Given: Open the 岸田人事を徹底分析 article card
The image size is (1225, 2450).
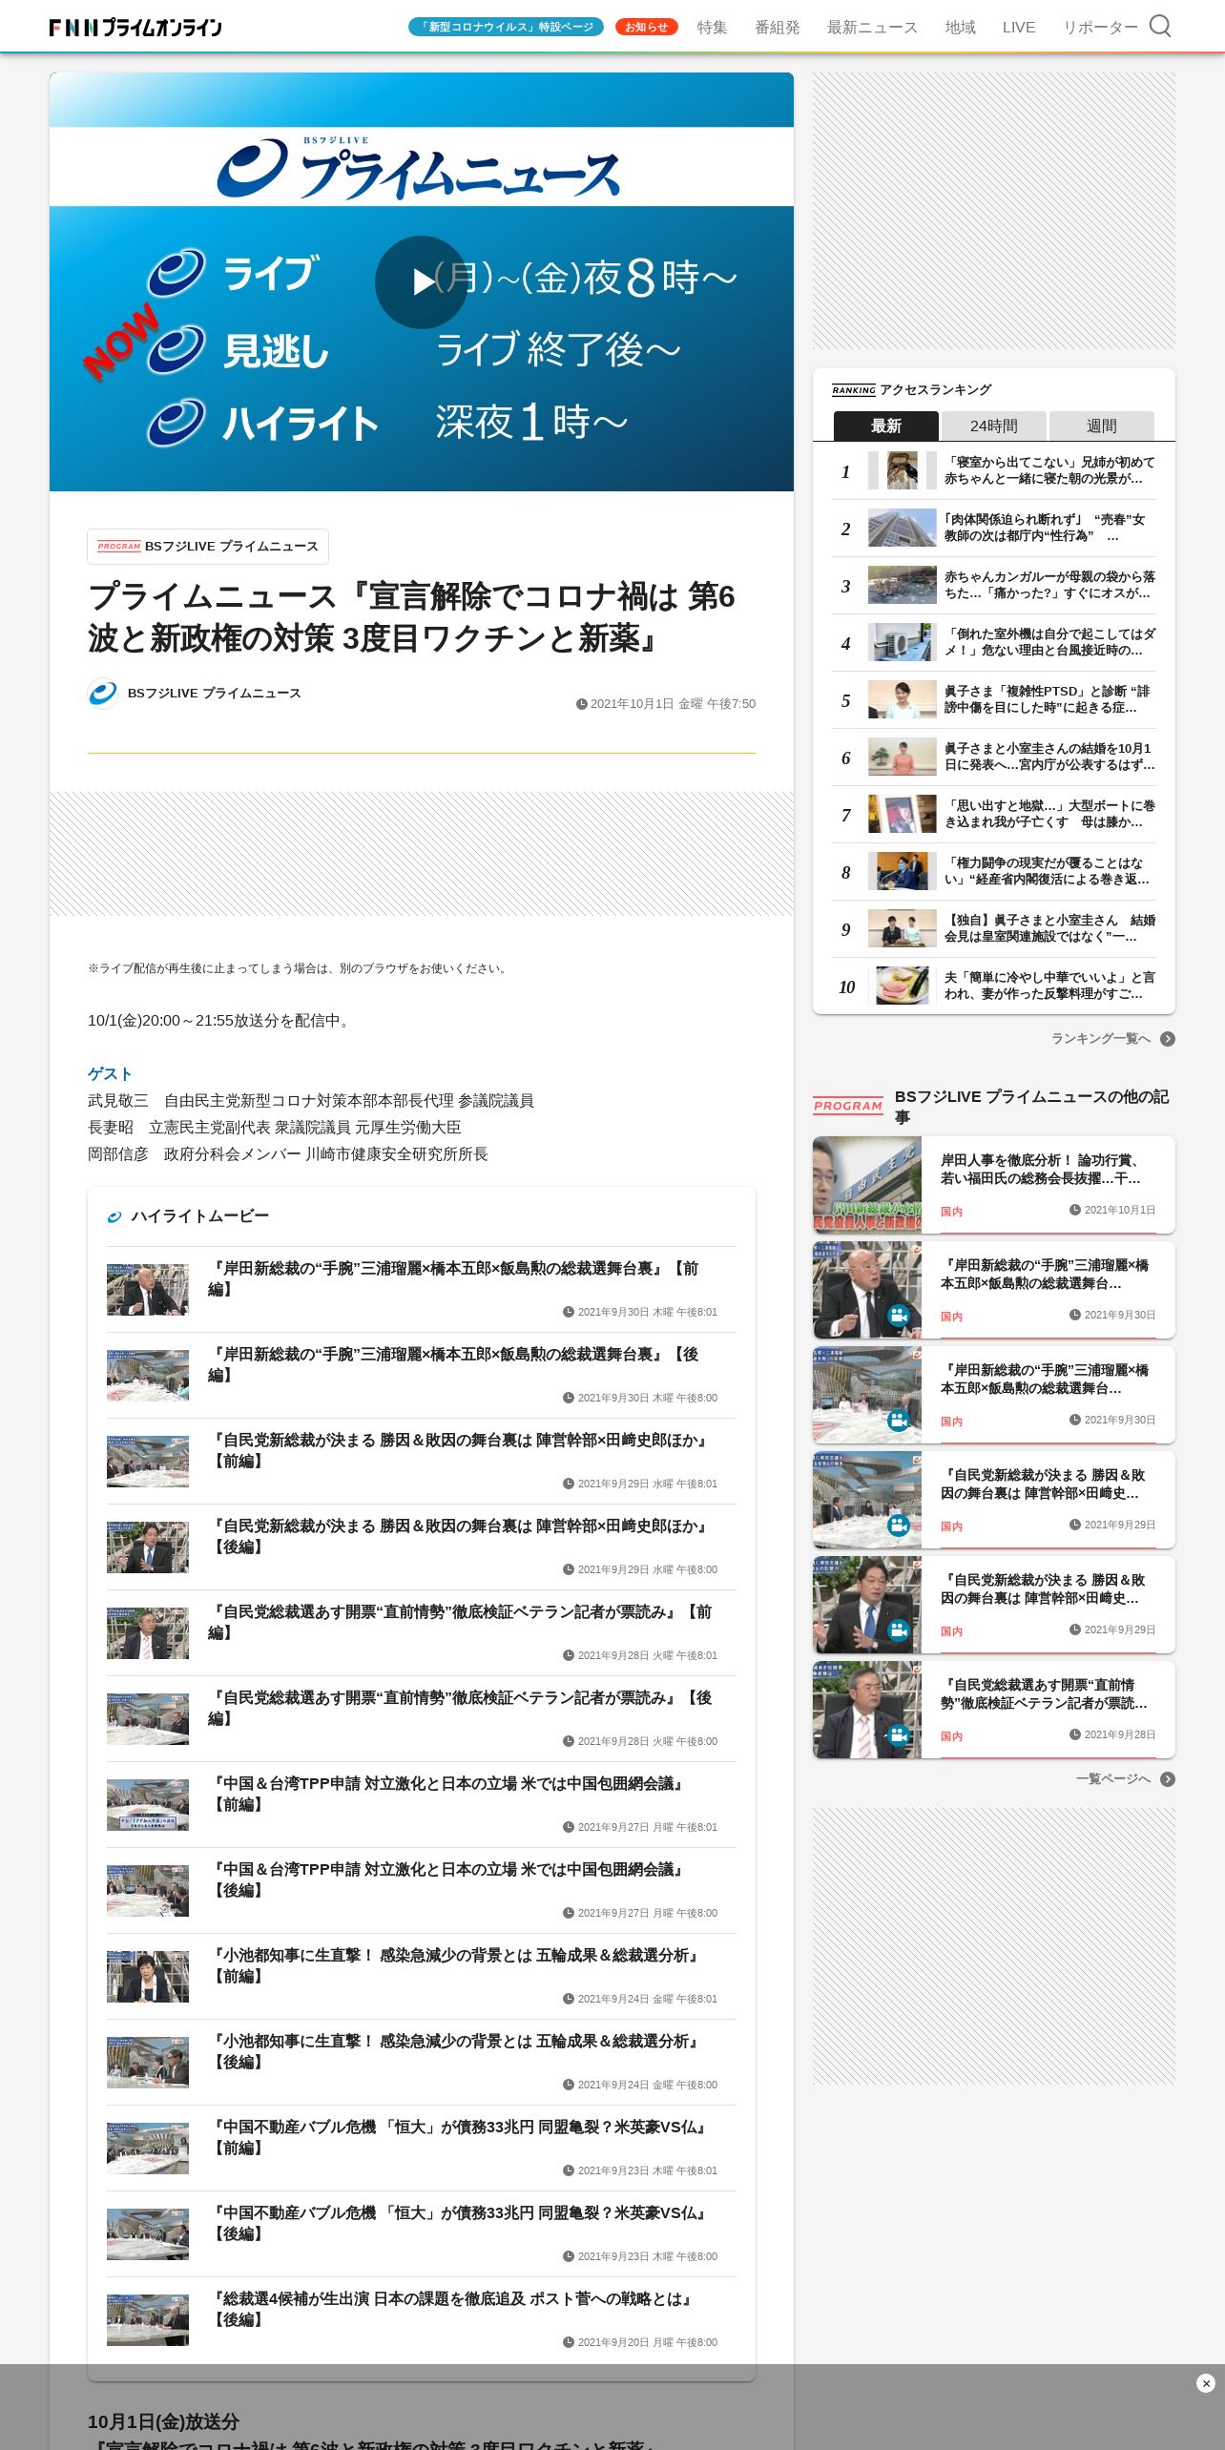Looking at the screenshot, I should (x=994, y=1185).
